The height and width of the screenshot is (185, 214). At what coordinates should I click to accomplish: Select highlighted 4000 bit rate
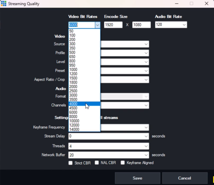click(x=84, y=104)
